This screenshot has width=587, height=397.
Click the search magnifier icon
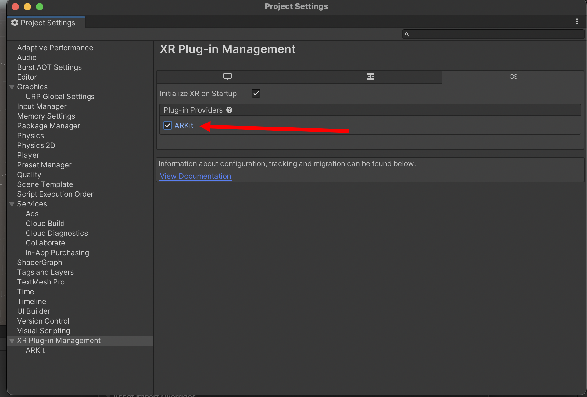407,34
